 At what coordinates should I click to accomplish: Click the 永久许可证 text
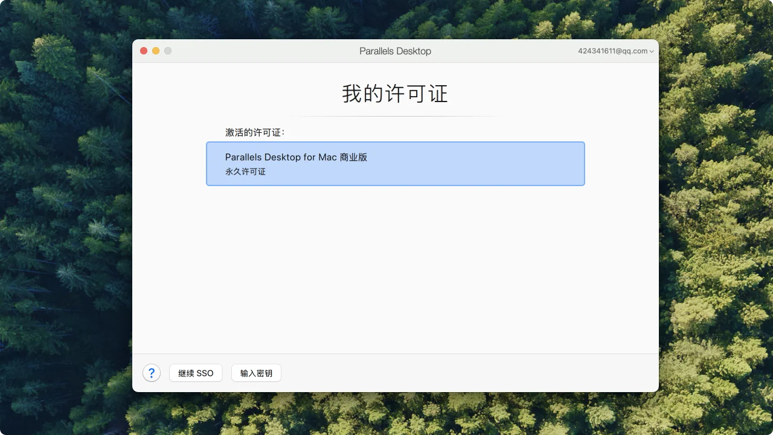tap(245, 172)
